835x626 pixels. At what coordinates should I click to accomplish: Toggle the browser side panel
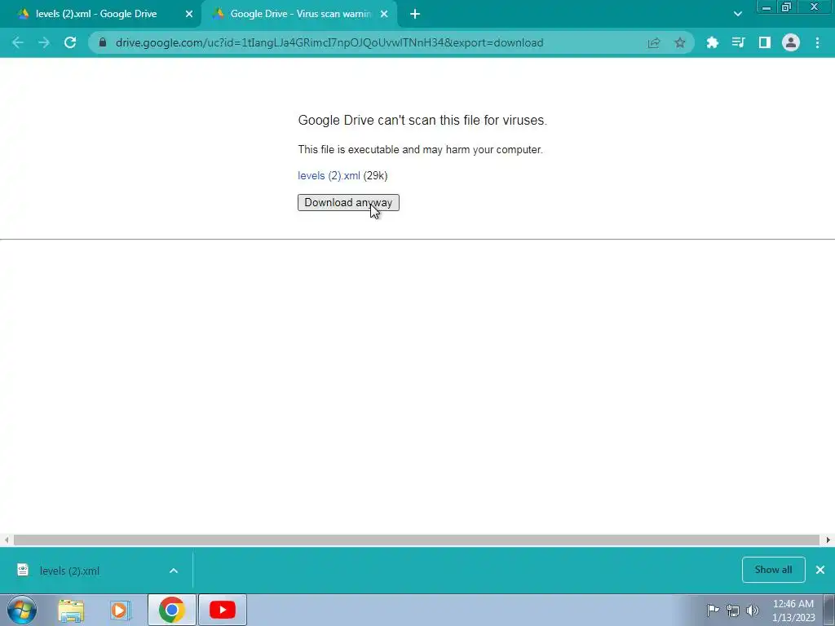tap(764, 42)
